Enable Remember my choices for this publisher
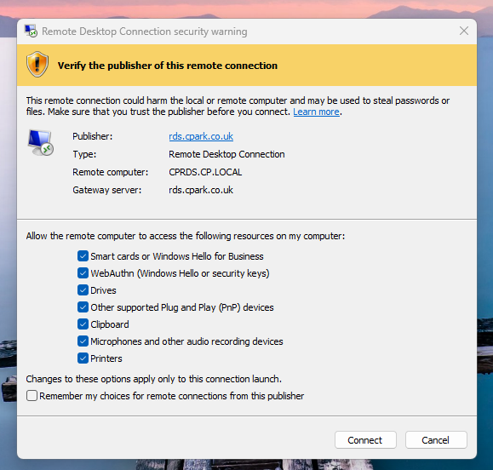The height and width of the screenshot is (470, 493). [32, 395]
